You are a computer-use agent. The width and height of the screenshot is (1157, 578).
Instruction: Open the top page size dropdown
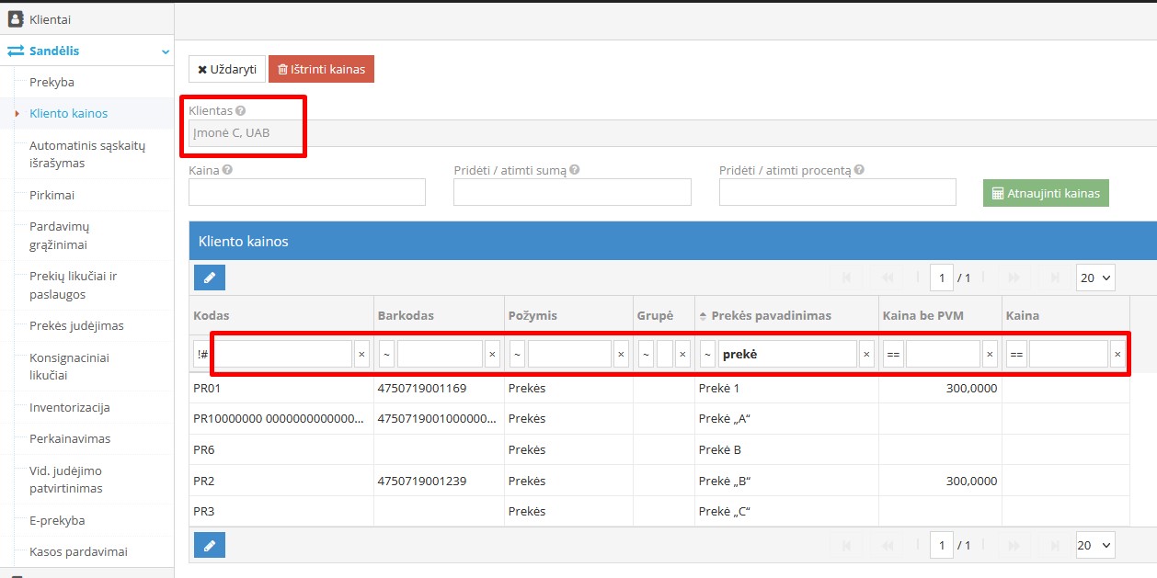(x=1094, y=277)
